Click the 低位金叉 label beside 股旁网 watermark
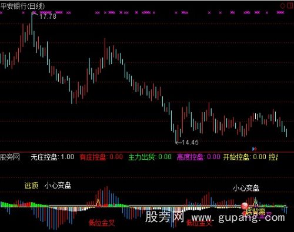Viewport: 294px width, 232px height. pyautogui.click(x=199, y=223)
